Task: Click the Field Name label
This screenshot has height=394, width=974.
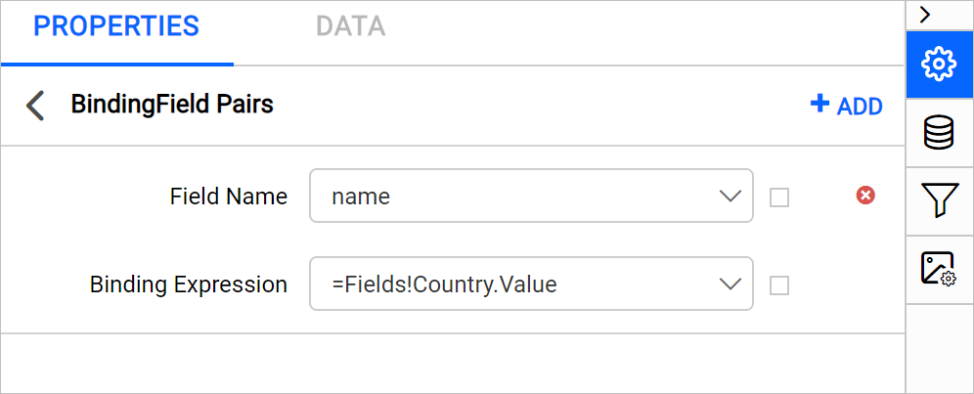Action: pos(229,197)
